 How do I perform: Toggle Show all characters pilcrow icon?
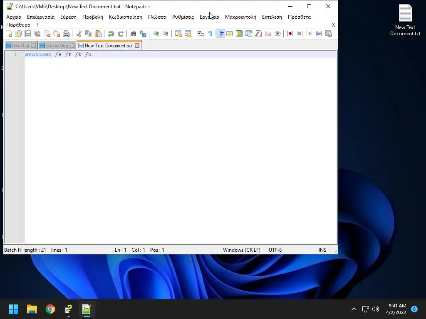point(210,34)
